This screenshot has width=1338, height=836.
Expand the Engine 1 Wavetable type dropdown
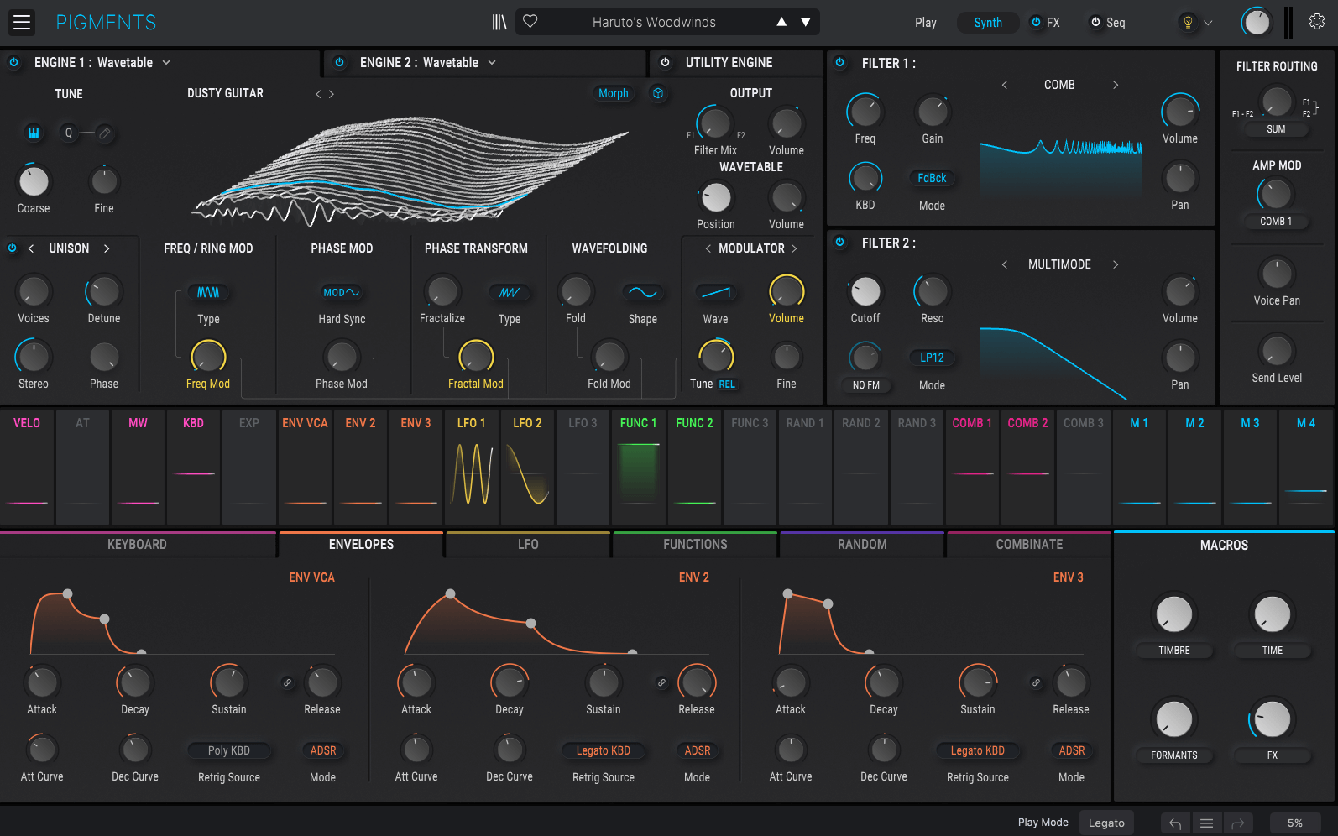(166, 63)
